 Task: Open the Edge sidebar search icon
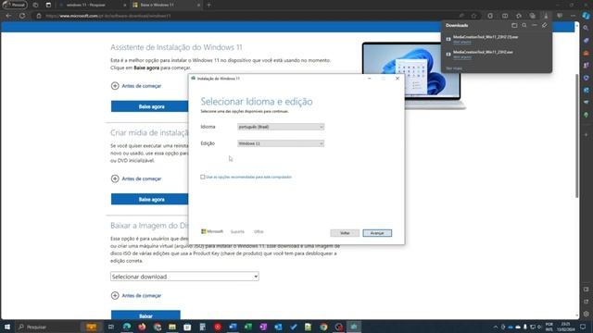point(587,29)
